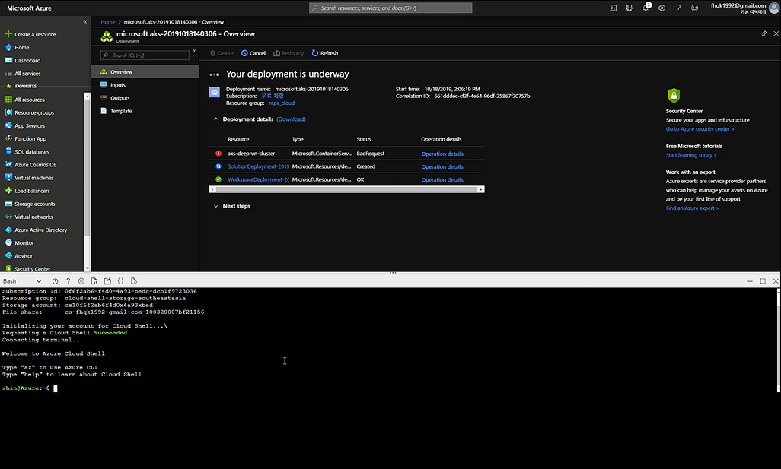Open Operation details for aks-deeprun-cluster

(442, 154)
